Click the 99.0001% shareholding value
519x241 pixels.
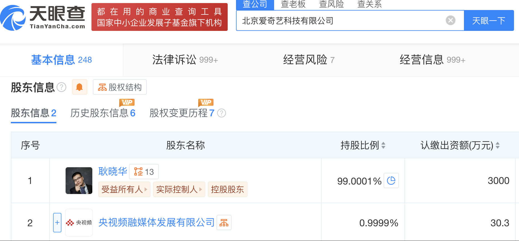point(359,181)
